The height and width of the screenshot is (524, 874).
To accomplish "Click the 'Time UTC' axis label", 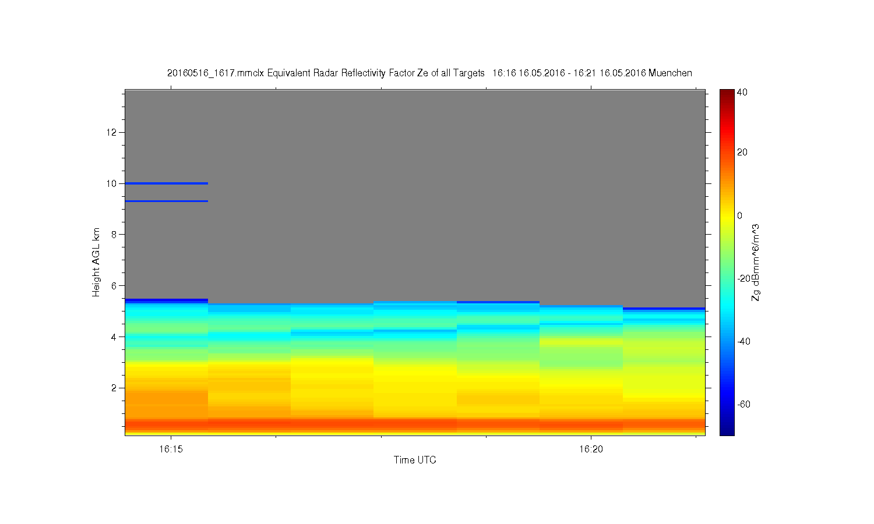I will (x=415, y=460).
